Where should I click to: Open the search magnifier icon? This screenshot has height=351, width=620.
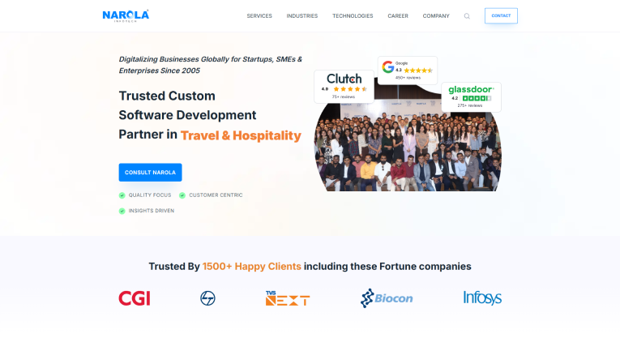[467, 16]
